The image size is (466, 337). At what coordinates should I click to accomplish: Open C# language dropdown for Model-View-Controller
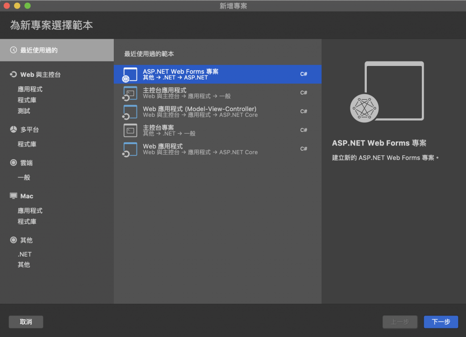[304, 111]
